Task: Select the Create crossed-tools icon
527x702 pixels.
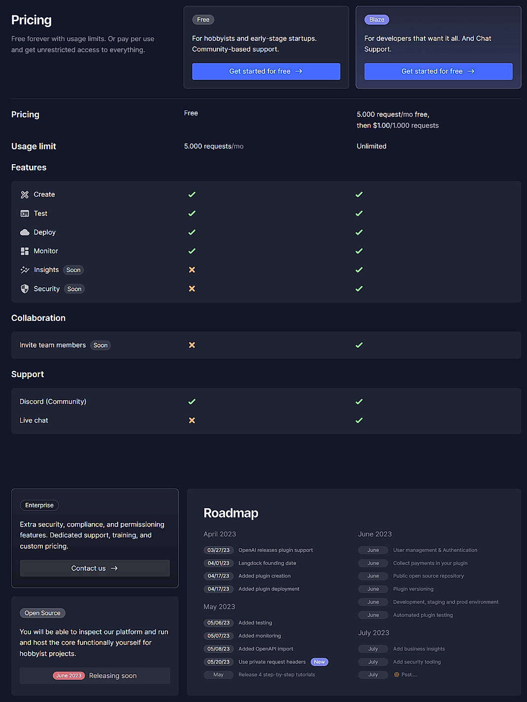Action: coord(25,194)
